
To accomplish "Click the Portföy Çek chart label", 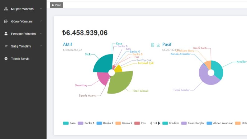I will pos(144,60).
